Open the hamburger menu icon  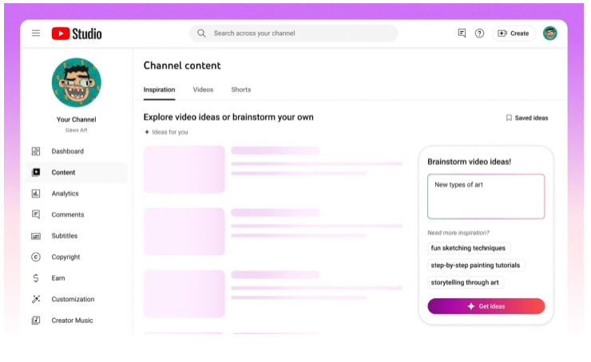tap(36, 33)
